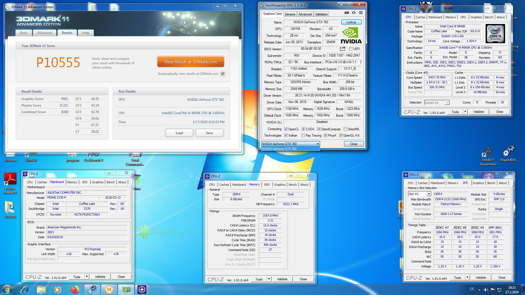
Task: Open the Windows Start menu orb
Action: pyautogui.click(x=7, y=290)
